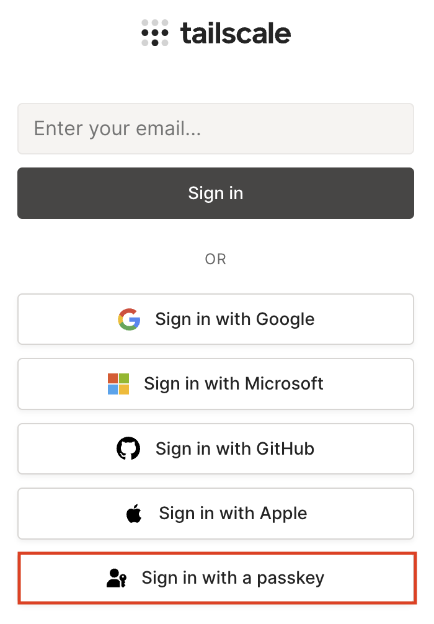Click the Microsoft four-square logo icon
This screenshot has height=624, width=434.
tap(118, 384)
